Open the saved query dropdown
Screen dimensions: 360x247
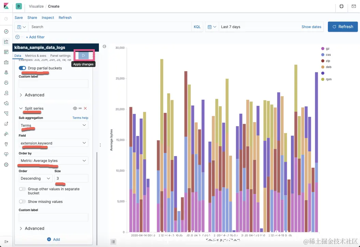pyautogui.click(x=21, y=27)
